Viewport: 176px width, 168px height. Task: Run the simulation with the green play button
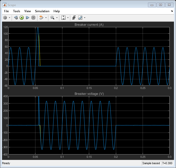22,18
